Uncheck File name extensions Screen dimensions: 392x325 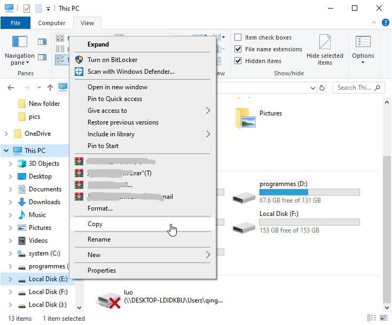coord(238,49)
